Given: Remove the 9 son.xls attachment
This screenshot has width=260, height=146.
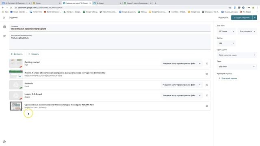Looking at the screenshot, I should click(207, 85).
